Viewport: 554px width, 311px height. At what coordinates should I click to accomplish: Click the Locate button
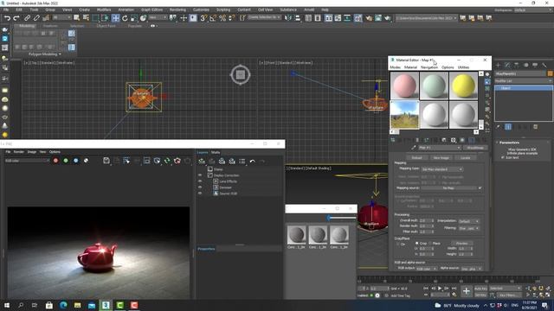466,157
